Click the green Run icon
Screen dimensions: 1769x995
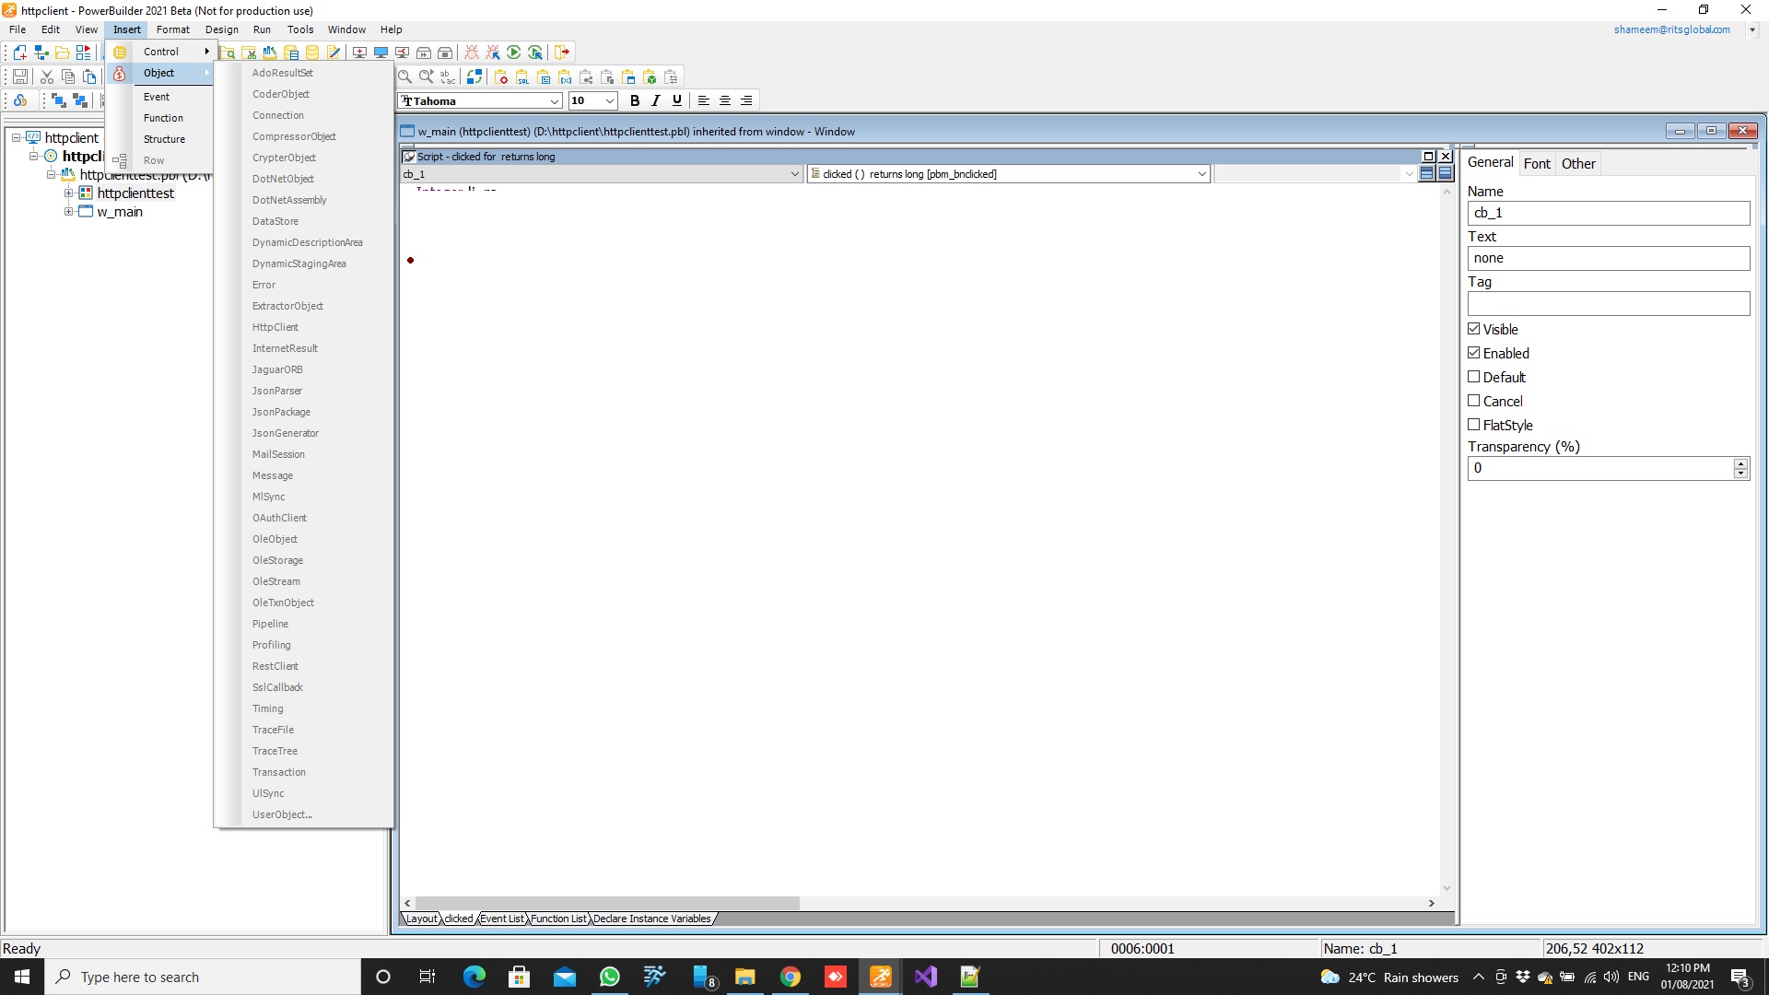pos(514,53)
